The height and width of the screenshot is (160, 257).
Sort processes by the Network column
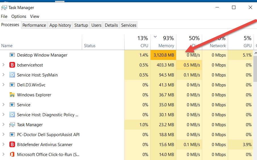pos(215,42)
